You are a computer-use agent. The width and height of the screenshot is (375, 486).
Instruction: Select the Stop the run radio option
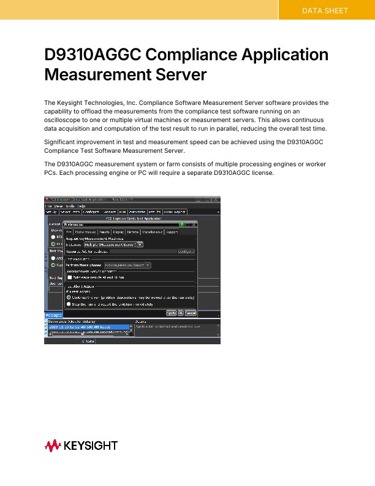(x=69, y=304)
